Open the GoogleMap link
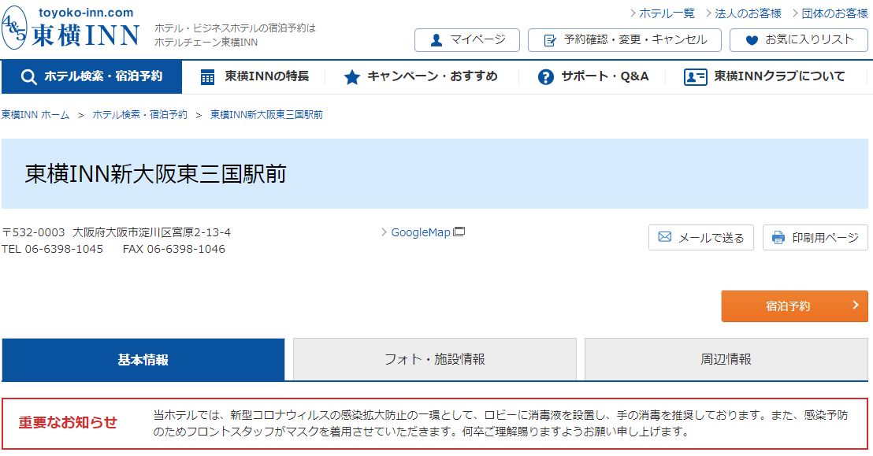The width and height of the screenshot is (873, 456). [421, 232]
